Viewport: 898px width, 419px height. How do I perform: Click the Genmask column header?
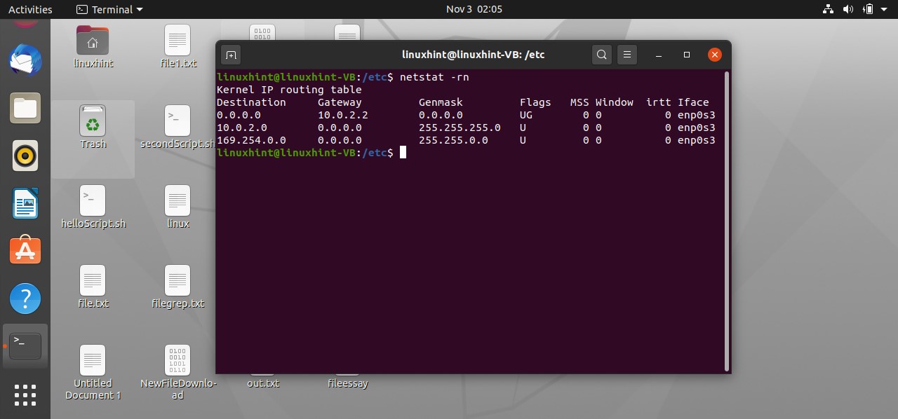pyautogui.click(x=441, y=102)
